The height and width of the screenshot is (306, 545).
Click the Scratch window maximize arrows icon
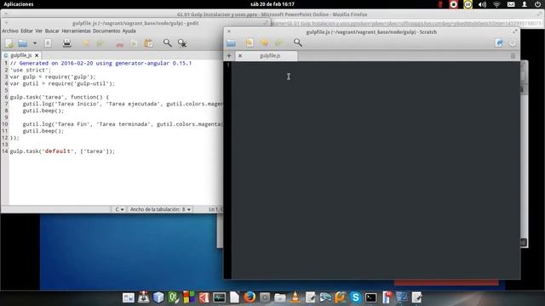point(514,31)
